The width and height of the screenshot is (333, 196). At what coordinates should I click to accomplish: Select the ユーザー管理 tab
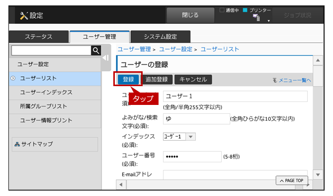tap(99, 37)
